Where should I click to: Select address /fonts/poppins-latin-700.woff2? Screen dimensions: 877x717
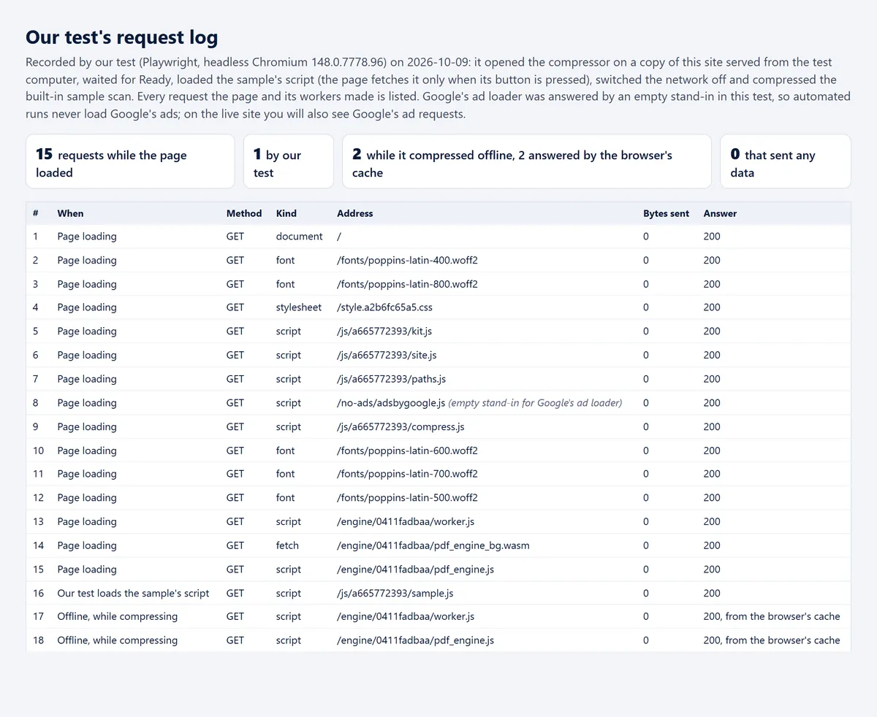407,474
